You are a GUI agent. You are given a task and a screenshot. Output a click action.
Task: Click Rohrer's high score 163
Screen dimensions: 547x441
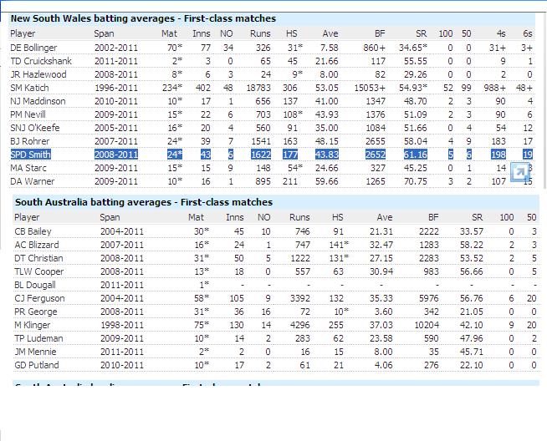[x=290, y=141]
